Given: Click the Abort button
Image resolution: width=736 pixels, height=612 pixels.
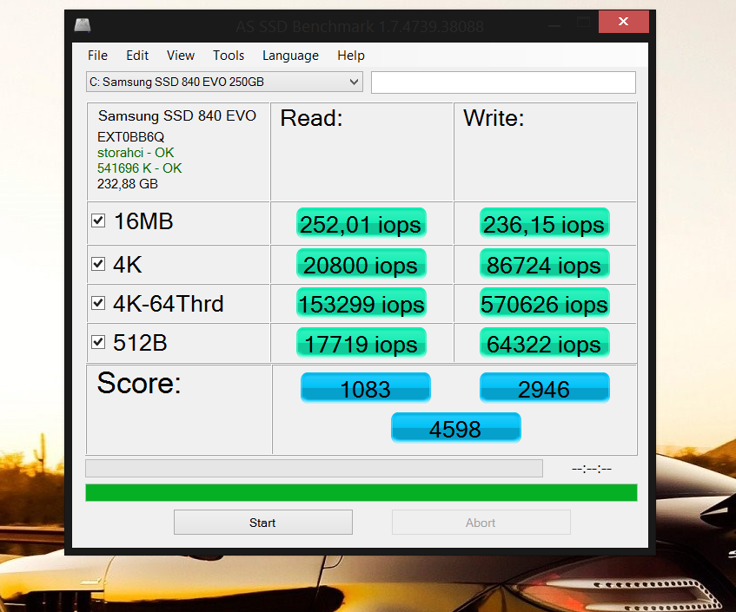Looking at the screenshot, I should tap(481, 523).
